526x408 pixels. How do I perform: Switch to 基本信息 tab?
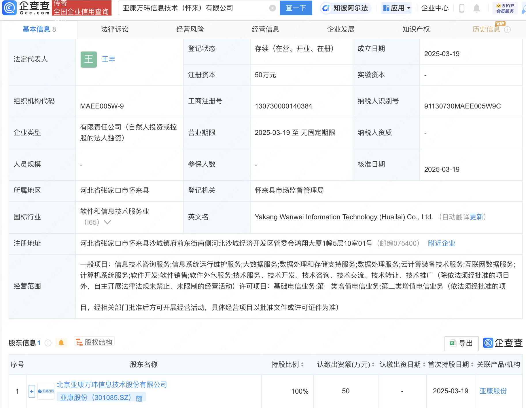(x=39, y=29)
